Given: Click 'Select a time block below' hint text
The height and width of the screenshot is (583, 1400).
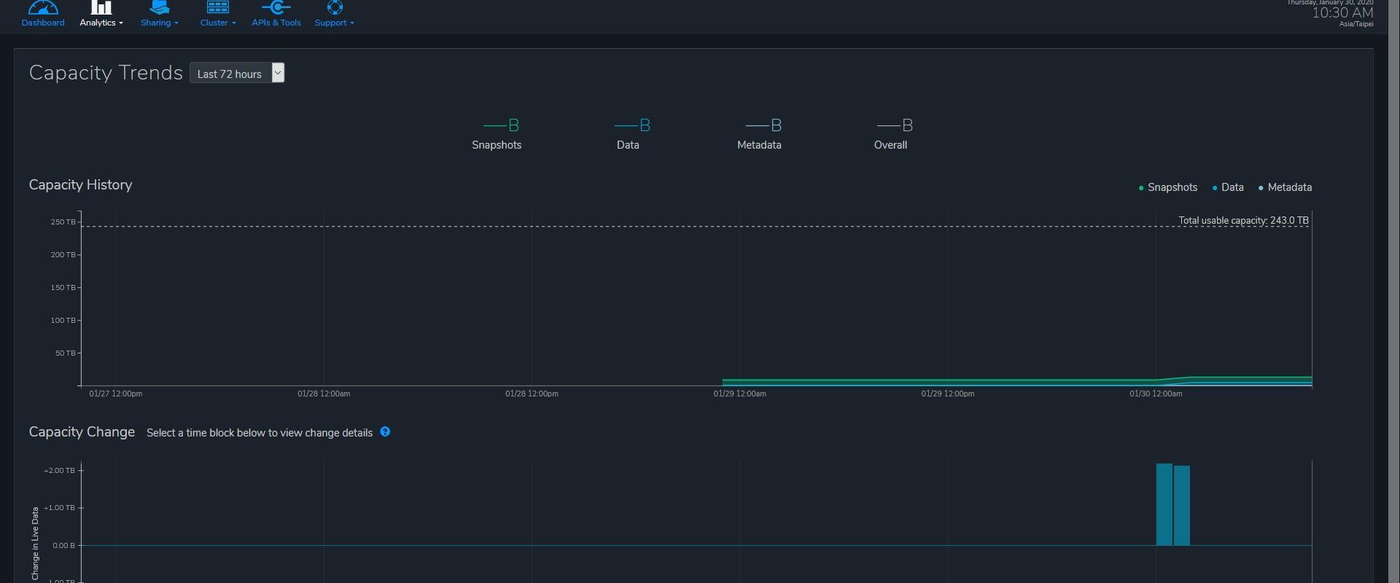Looking at the screenshot, I should pyautogui.click(x=260, y=433).
